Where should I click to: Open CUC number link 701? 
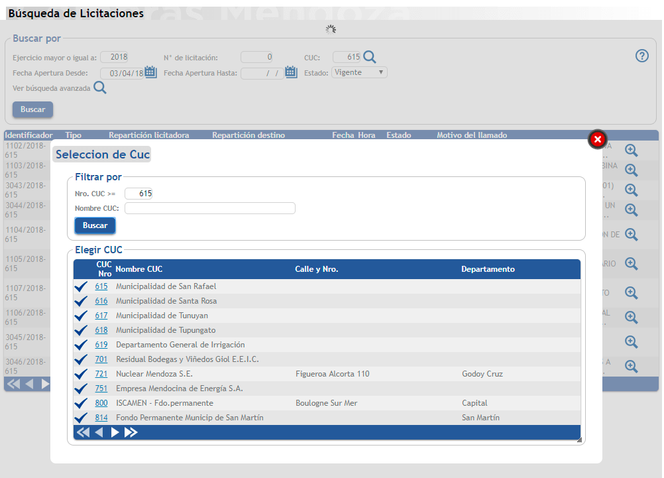pyautogui.click(x=101, y=359)
